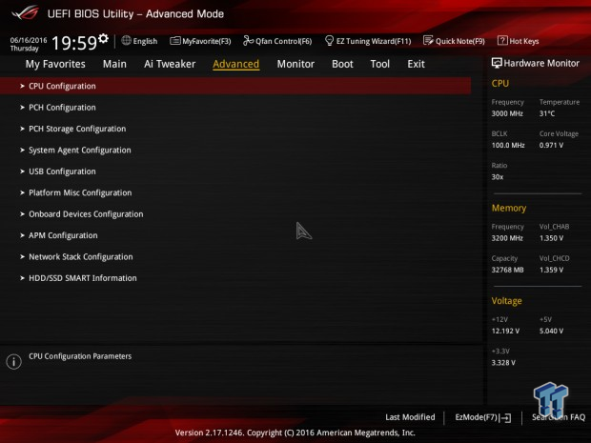
Task: Switch to the My Favorites tab
Action: pos(55,64)
